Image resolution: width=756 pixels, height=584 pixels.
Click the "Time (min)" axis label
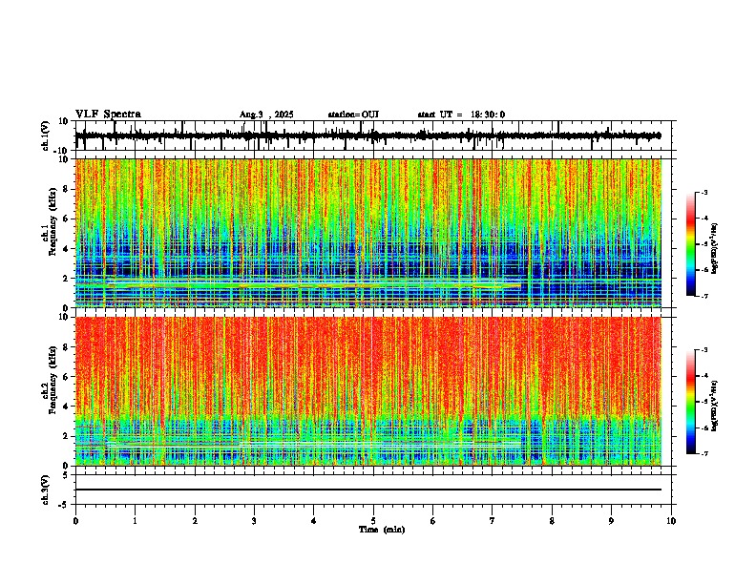coord(382,530)
